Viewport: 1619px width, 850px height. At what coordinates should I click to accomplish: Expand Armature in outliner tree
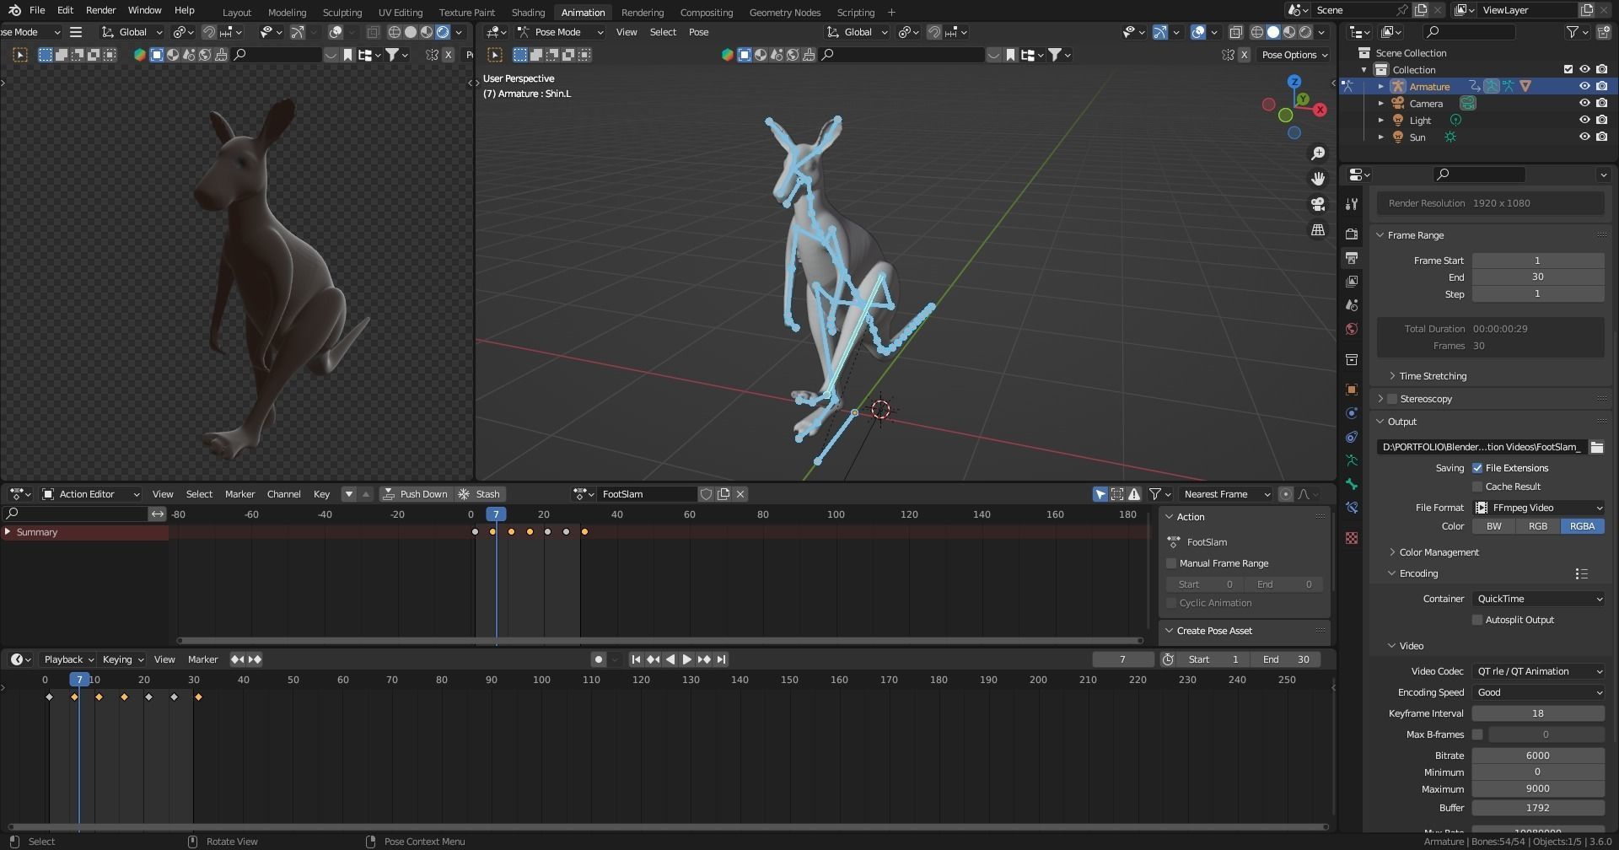[x=1381, y=86]
